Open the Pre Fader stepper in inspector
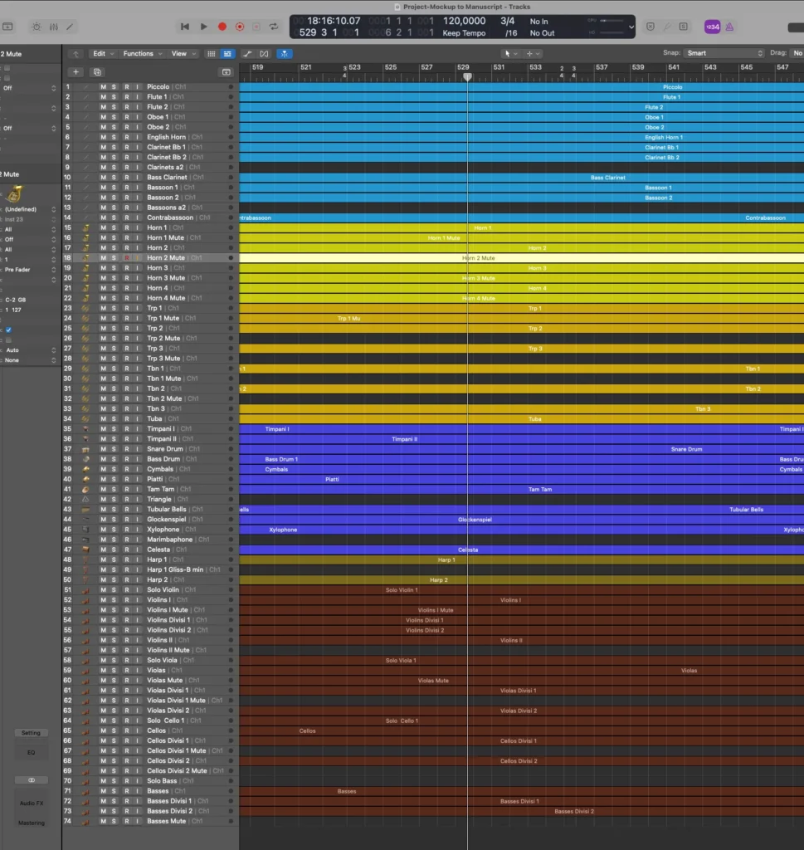 tap(54, 270)
